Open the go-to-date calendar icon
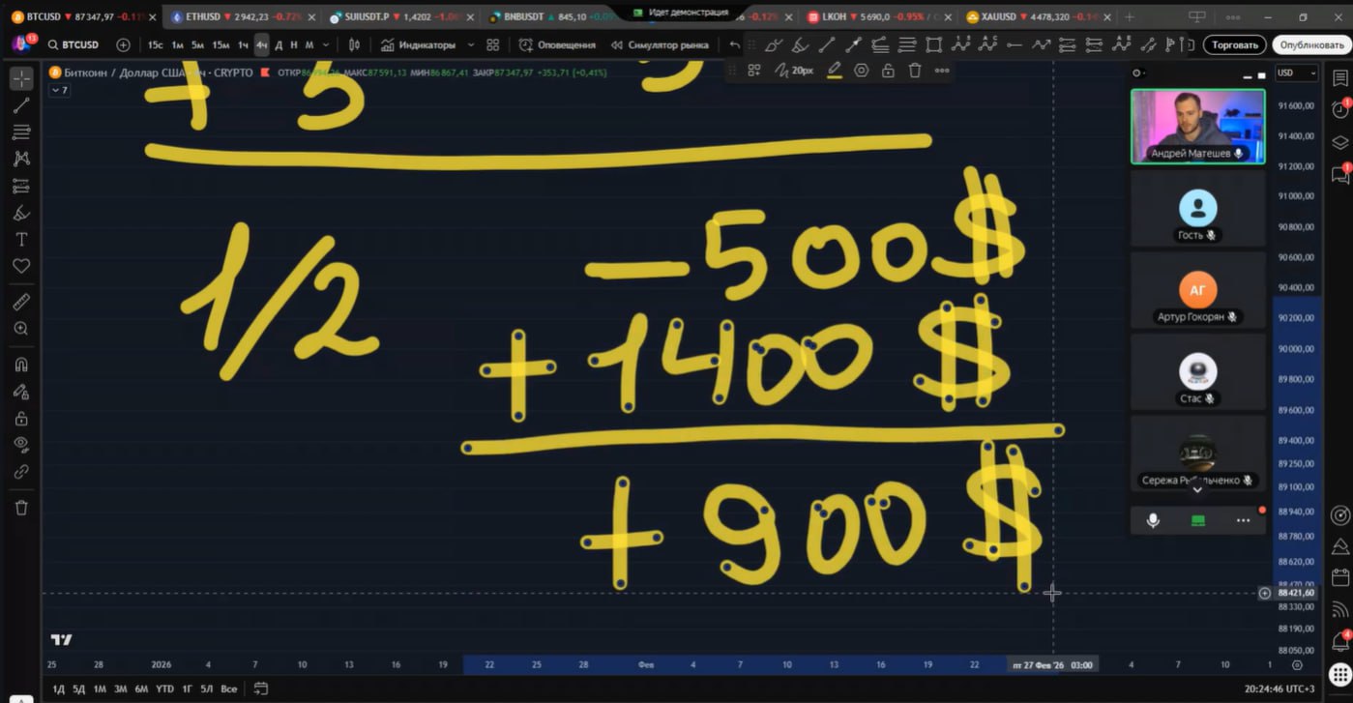The image size is (1353, 703). click(260, 688)
